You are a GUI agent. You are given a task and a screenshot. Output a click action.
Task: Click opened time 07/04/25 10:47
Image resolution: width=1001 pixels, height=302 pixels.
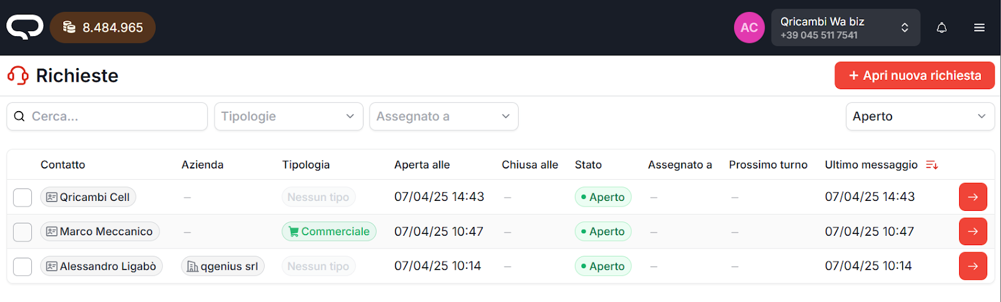439,231
